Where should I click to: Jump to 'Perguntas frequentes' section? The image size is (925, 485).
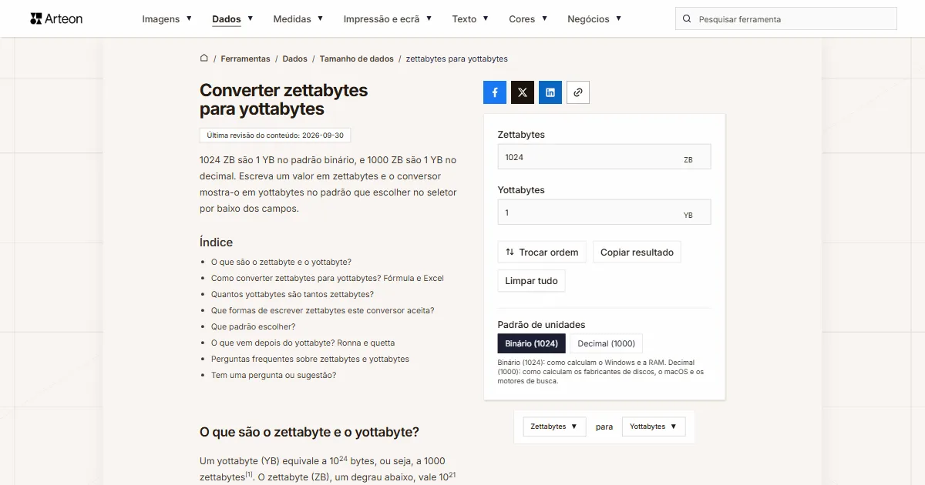tap(310, 360)
